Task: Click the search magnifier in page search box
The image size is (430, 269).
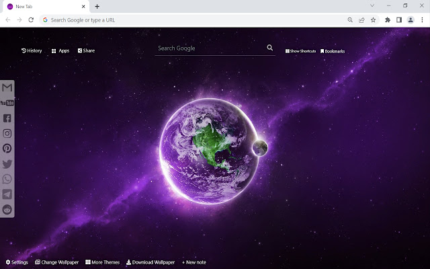Action: [270, 48]
